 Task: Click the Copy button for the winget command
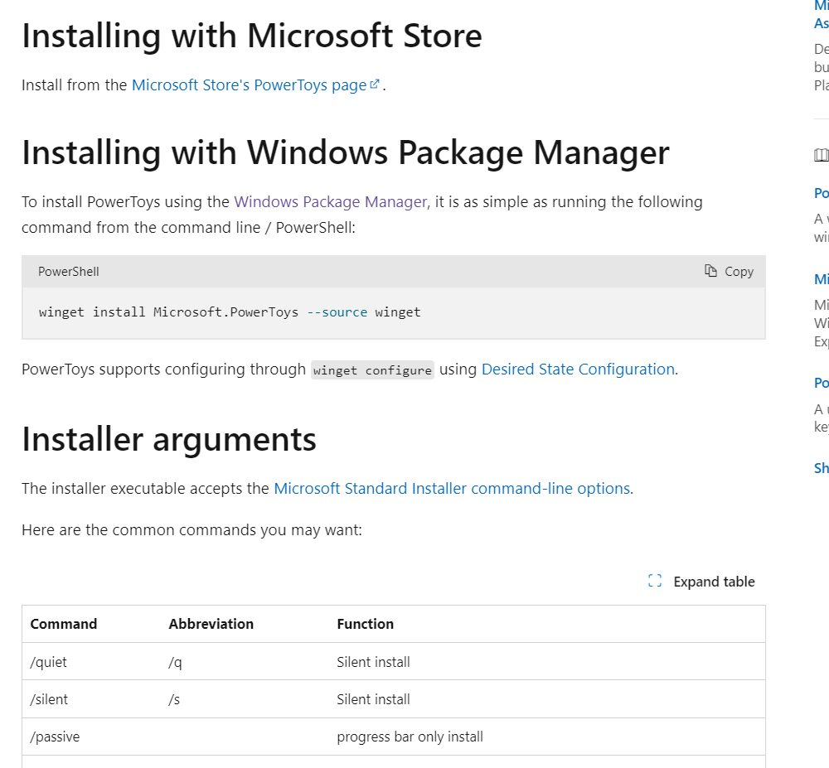[728, 271]
